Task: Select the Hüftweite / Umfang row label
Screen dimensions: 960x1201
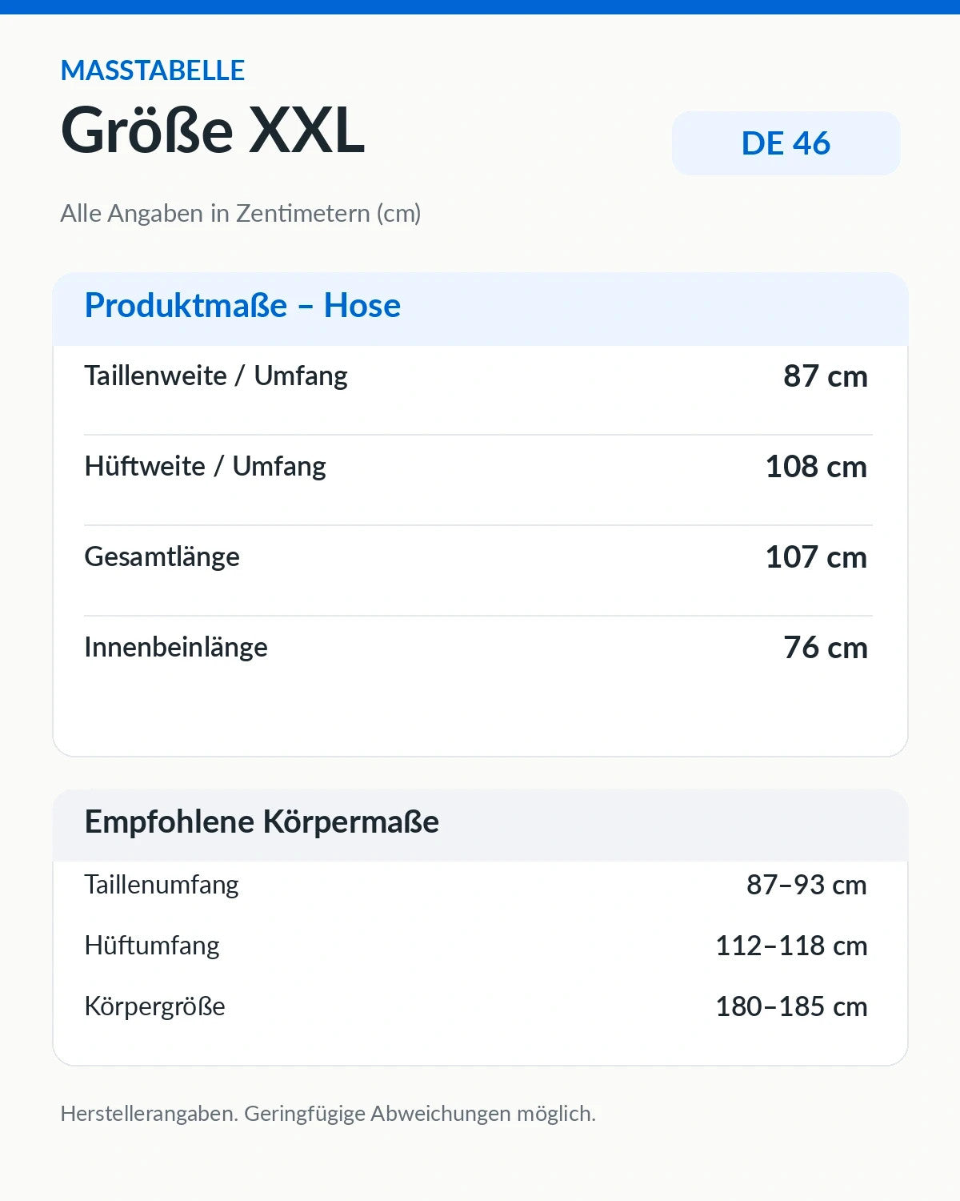Action: (x=206, y=466)
